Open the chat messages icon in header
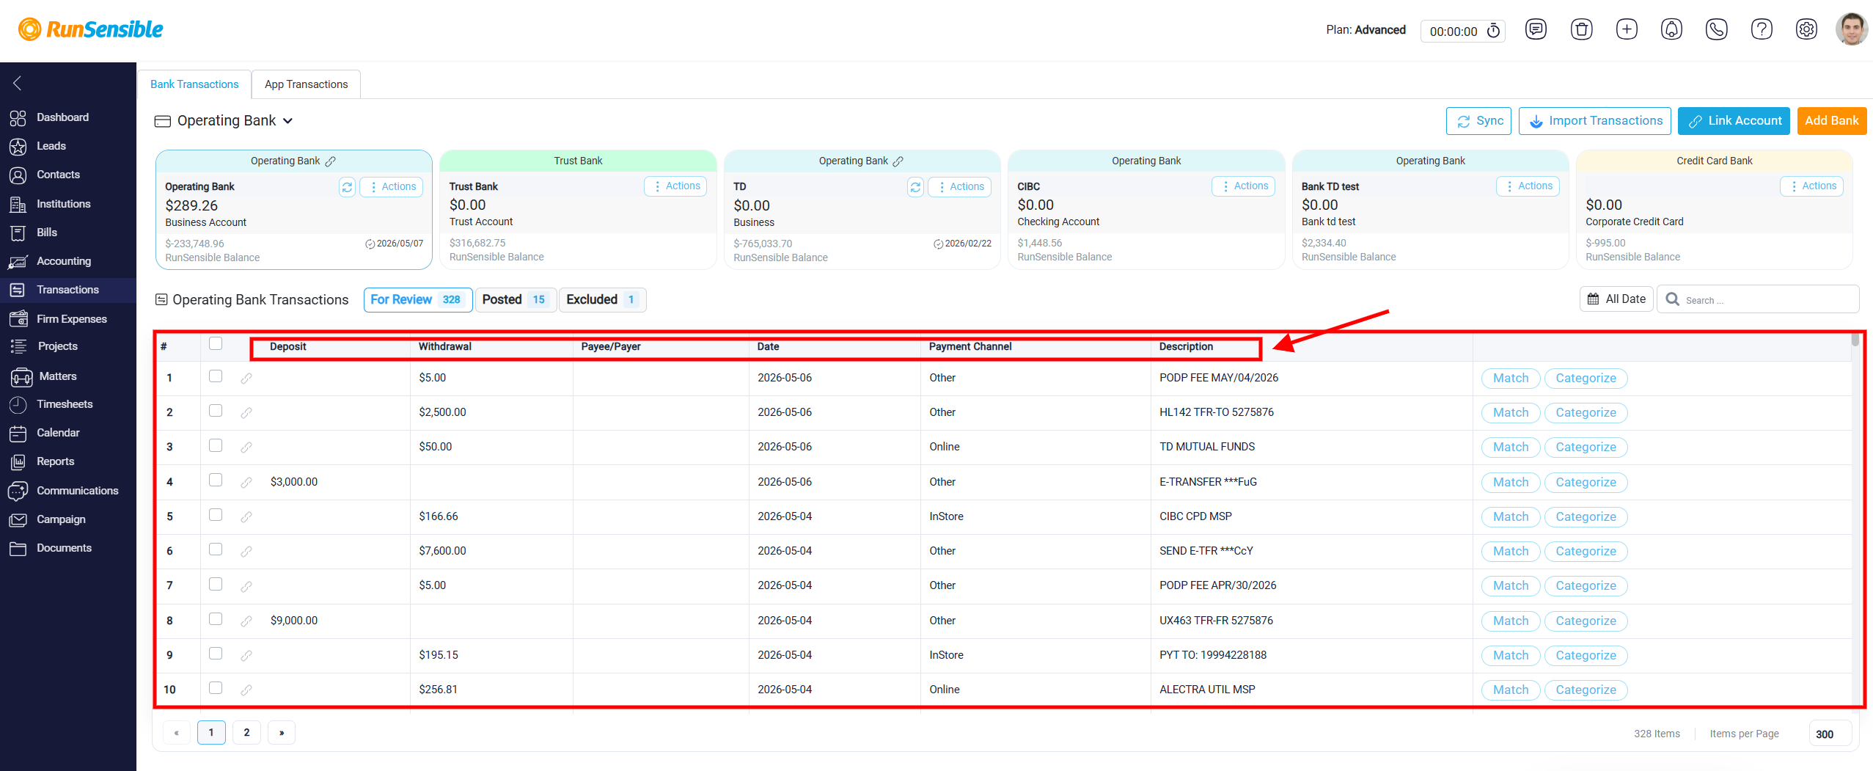The width and height of the screenshot is (1873, 771). pos(1536,30)
